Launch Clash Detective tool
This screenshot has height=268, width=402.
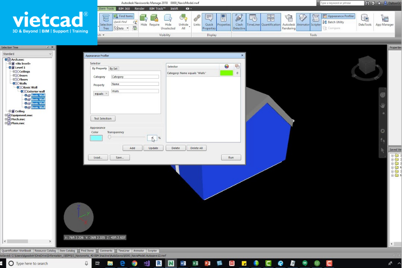(239, 22)
